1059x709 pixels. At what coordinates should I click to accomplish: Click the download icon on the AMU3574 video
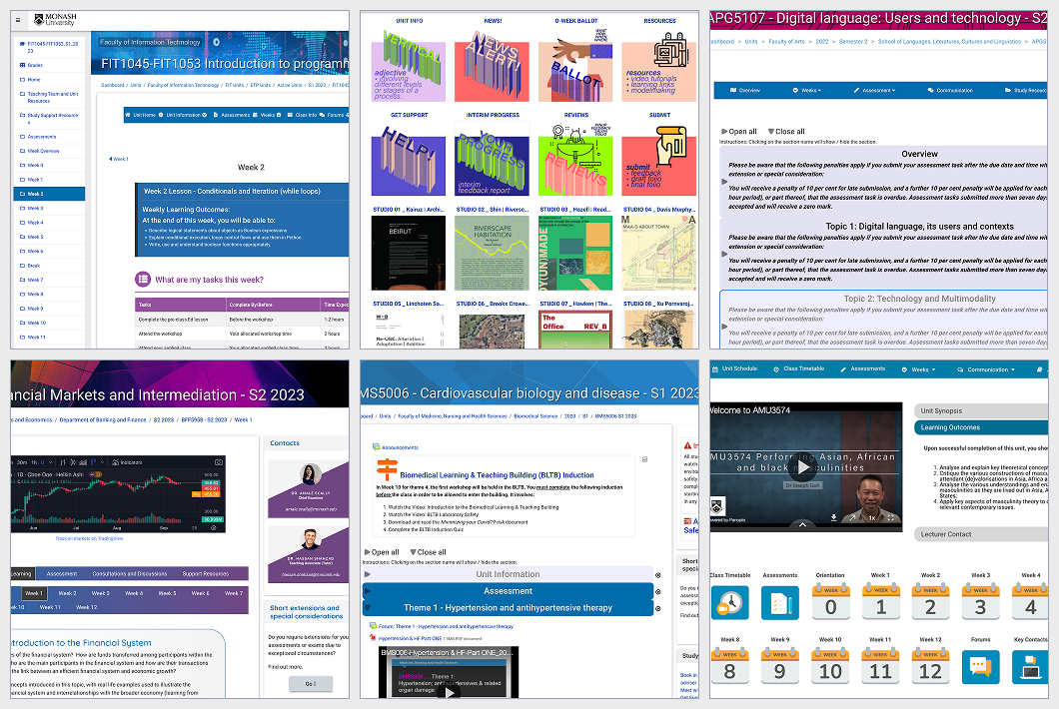coord(833,518)
